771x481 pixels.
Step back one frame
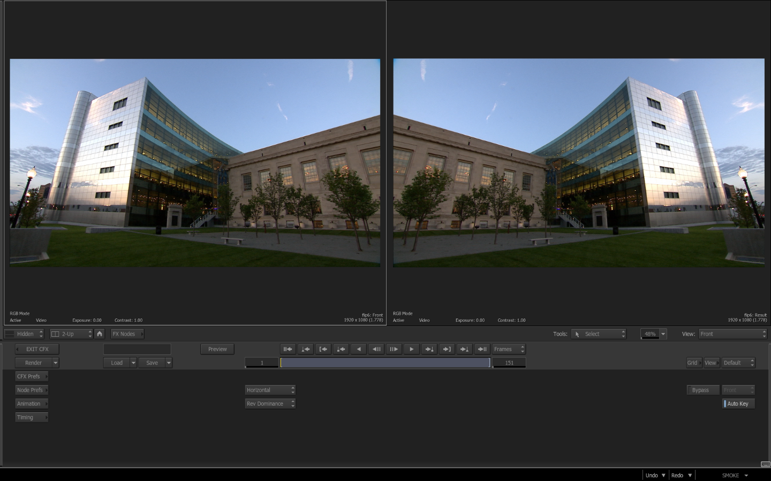click(x=376, y=350)
